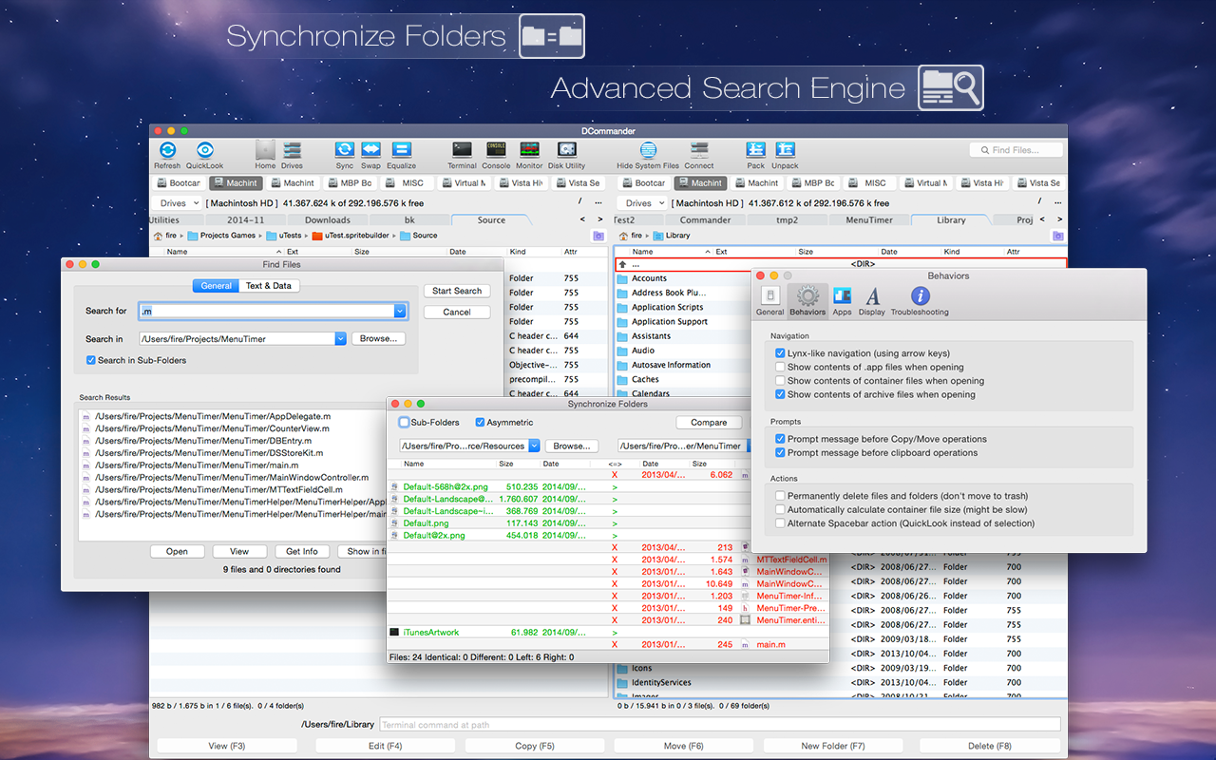
Task: Open the Search in path dropdown
Action: tap(340, 338)
